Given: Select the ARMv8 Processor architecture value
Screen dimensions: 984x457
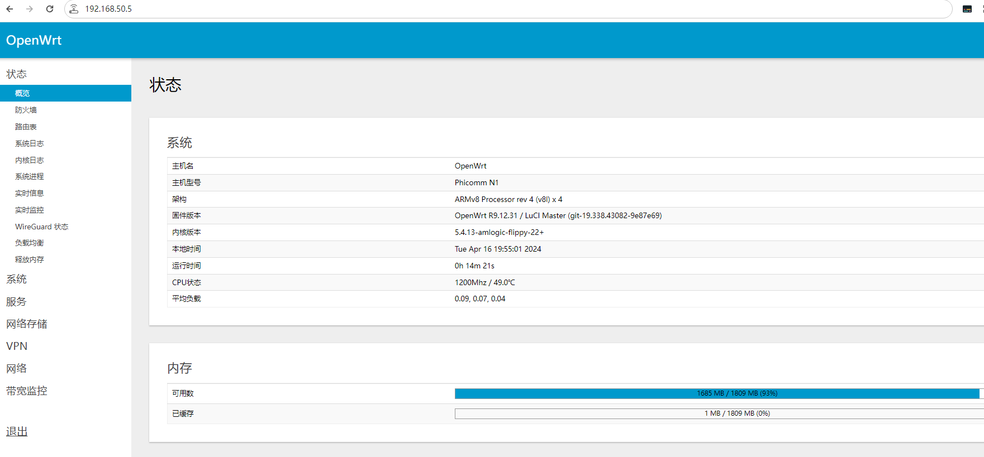Looking at the screenshot, I should [x=508, y=199].
